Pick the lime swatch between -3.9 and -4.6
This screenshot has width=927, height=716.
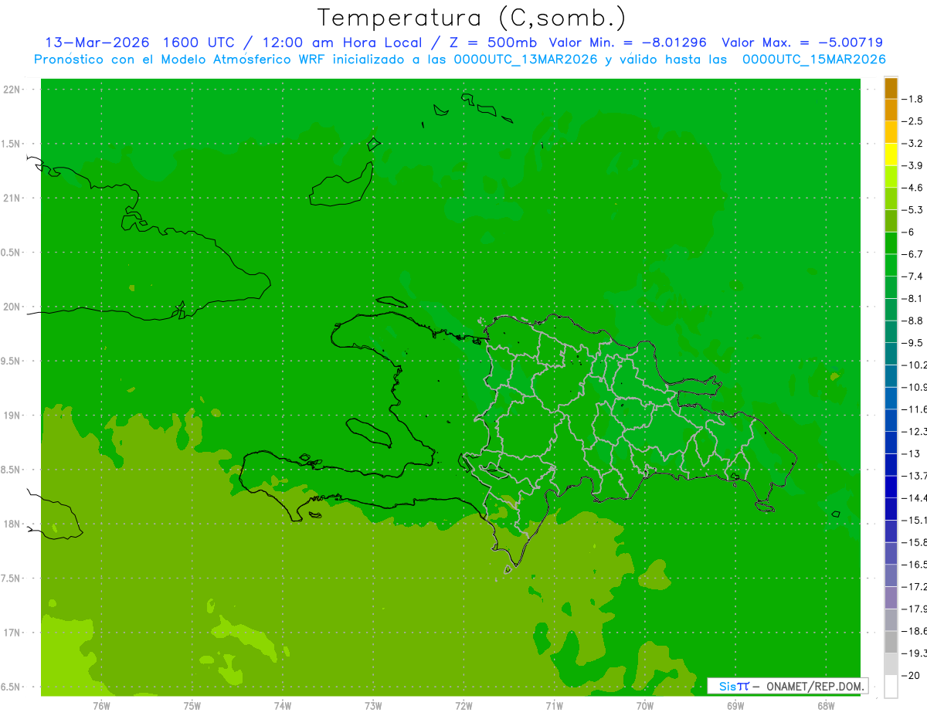891,177
